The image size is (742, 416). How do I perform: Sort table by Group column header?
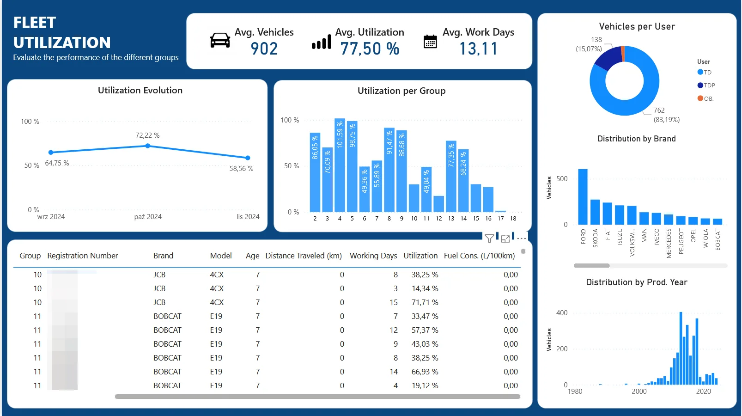[x=30, y=256]
